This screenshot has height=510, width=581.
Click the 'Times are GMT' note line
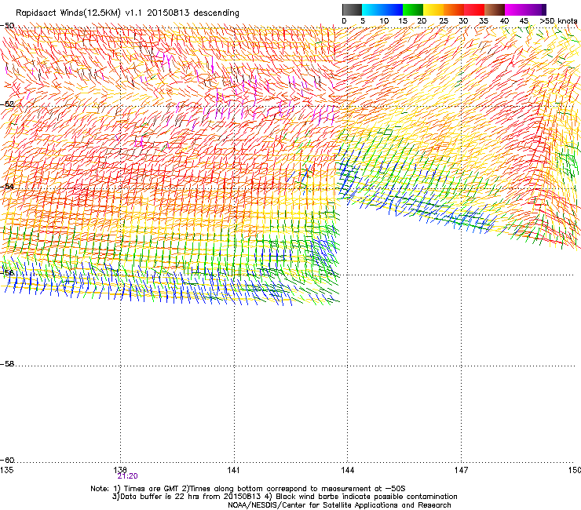coord(248,489)
